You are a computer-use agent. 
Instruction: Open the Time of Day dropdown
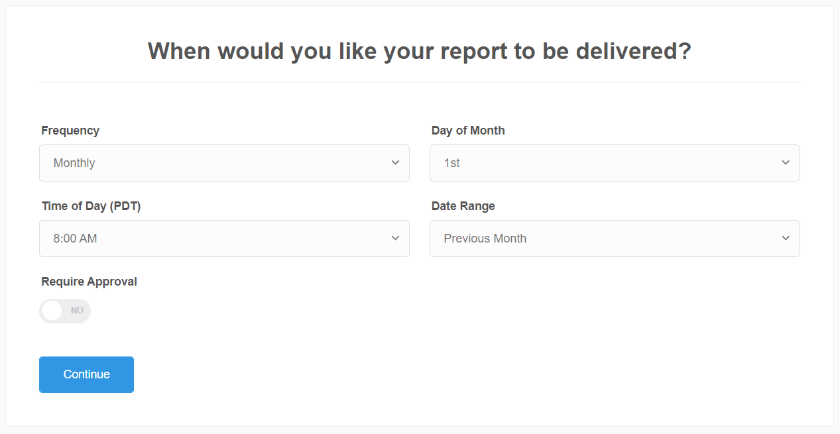click(x=224, y=238)
